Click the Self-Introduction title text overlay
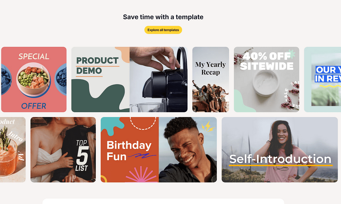Screen dimensions: 341x204 click(280, 159)
